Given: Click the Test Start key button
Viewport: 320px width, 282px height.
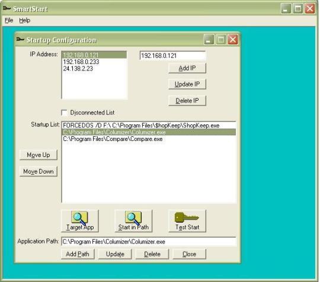Looking at the screenshot, I should [187, 221].
